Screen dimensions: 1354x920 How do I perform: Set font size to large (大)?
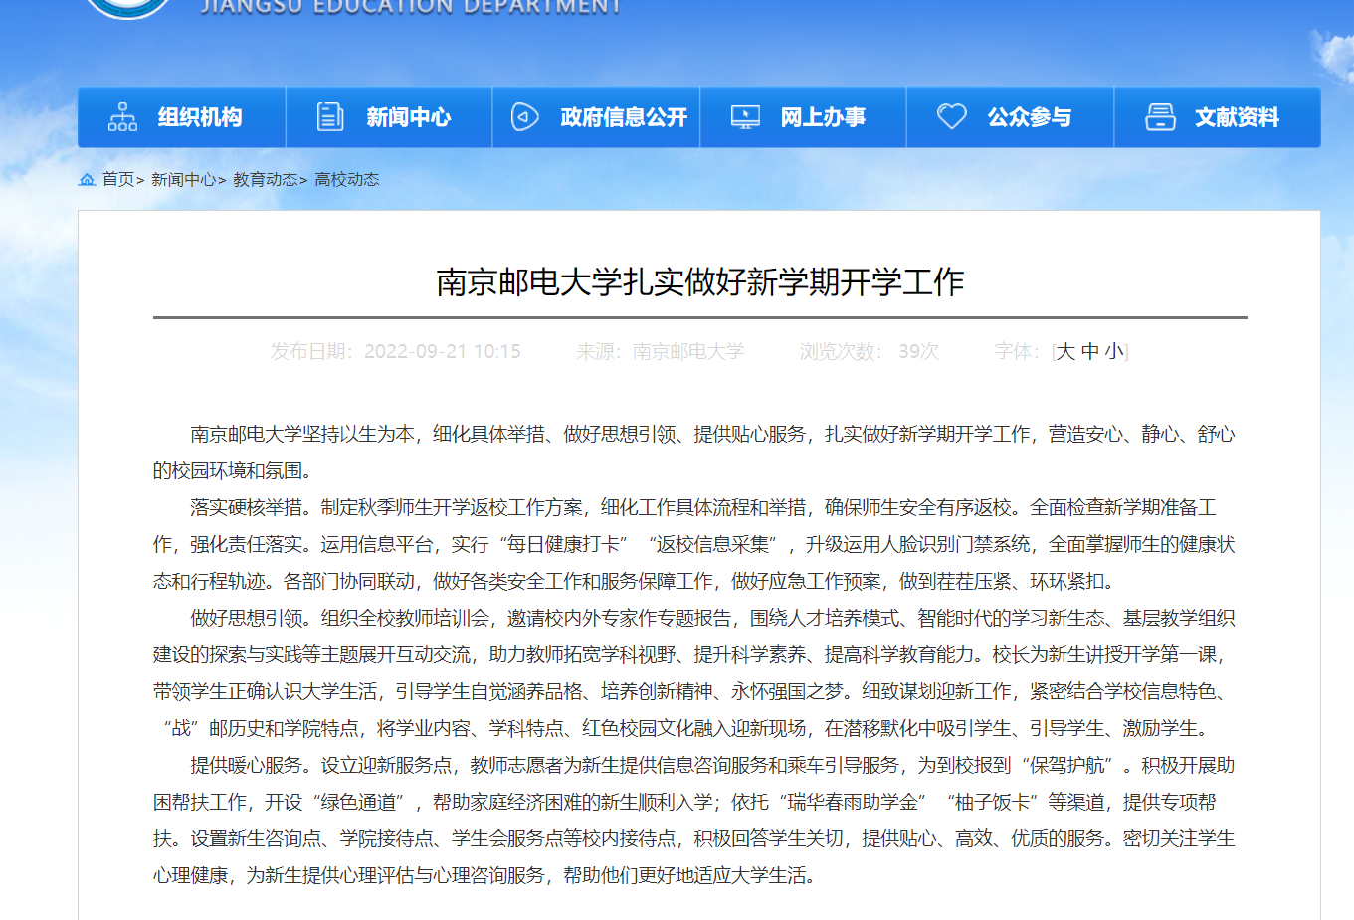coord(1065,351)
